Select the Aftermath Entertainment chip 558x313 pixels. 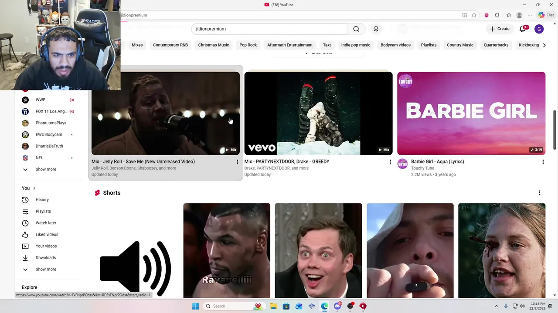(290, 45)
